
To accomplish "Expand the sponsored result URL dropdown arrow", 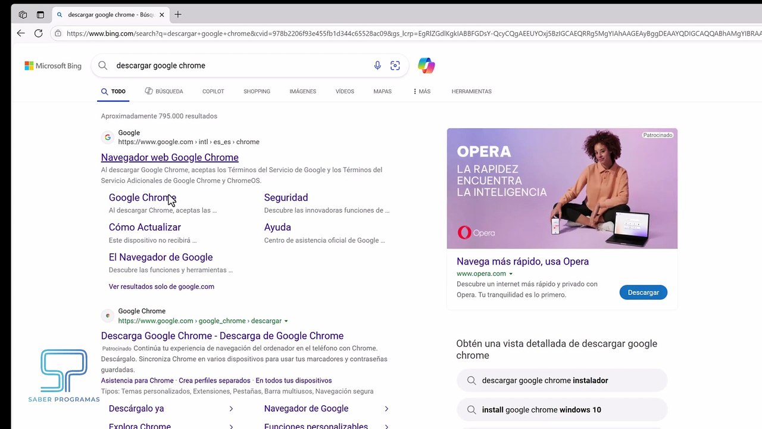I will pos(286,321).
